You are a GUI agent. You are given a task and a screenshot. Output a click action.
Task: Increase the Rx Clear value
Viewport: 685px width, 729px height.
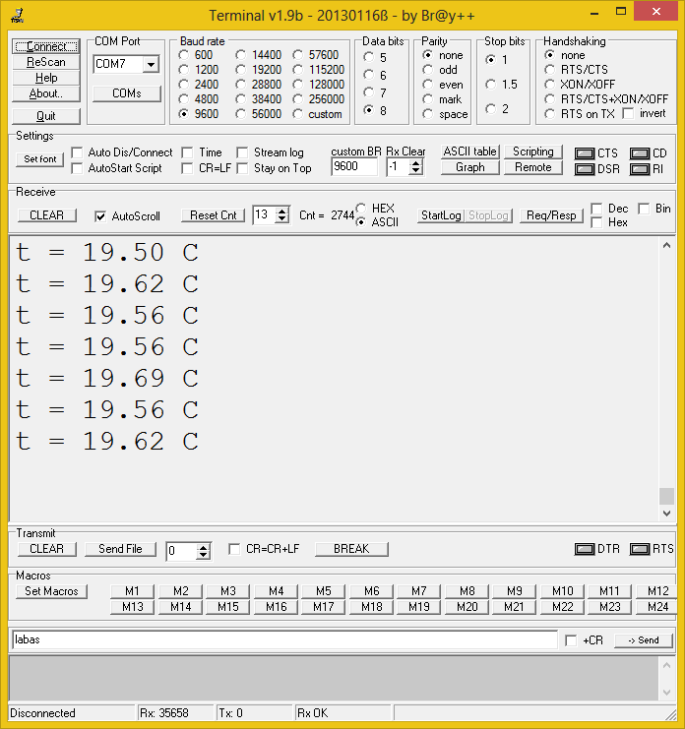click(416, 162)
